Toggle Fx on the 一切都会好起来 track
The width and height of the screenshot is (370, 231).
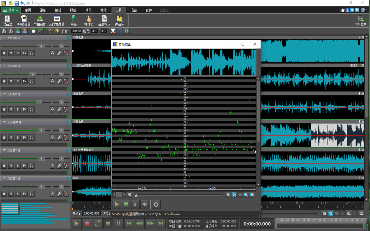coord(25,81)
